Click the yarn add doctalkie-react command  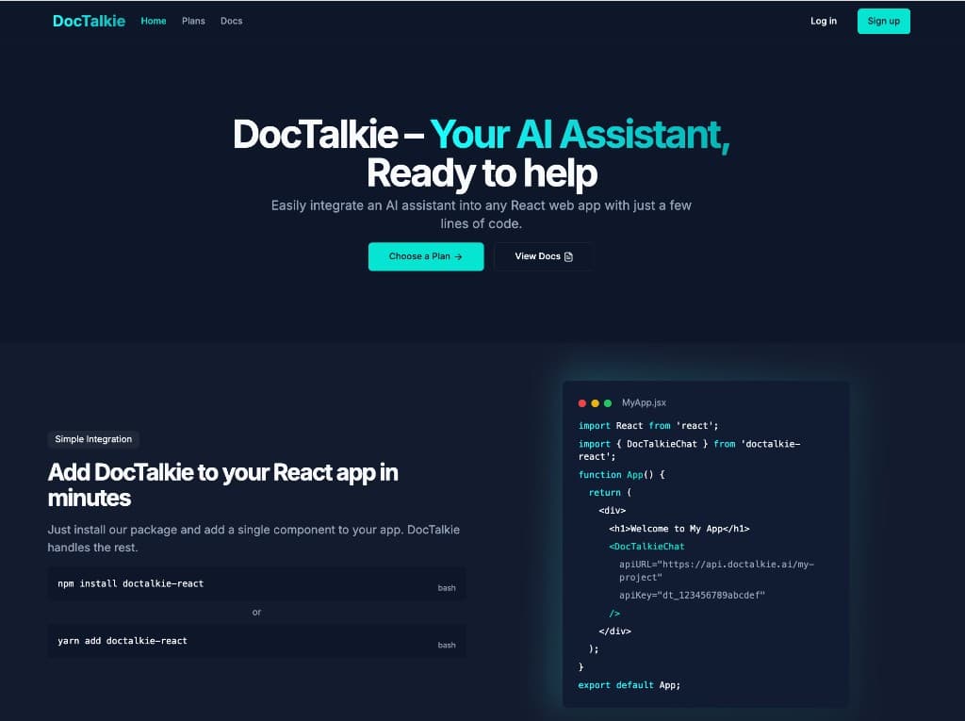123,641
